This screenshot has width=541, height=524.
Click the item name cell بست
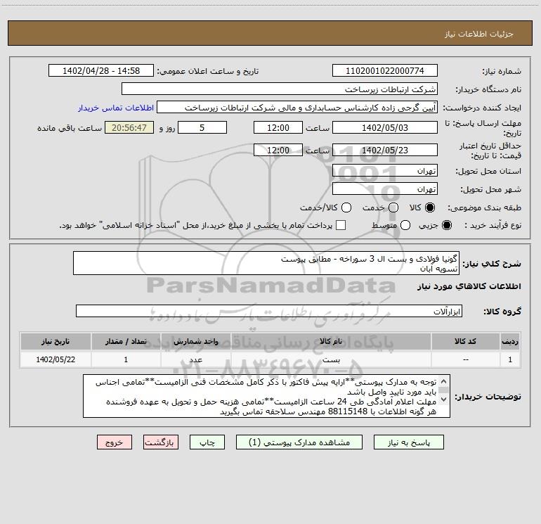point(331,359)
